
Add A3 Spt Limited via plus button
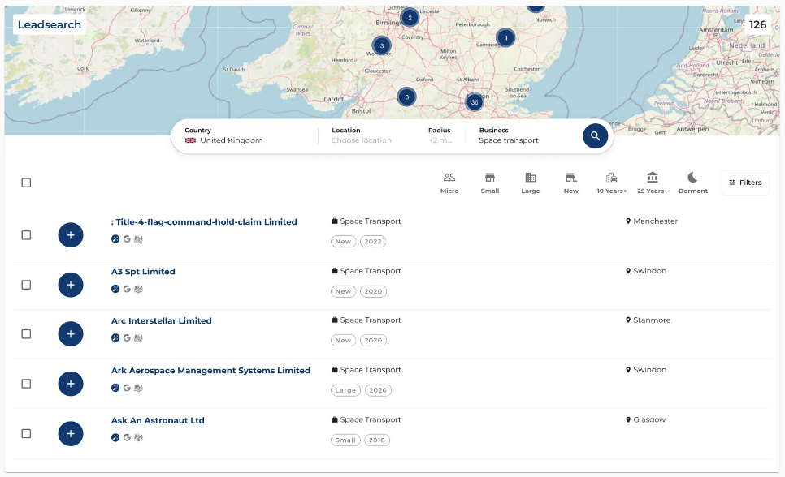71,285
